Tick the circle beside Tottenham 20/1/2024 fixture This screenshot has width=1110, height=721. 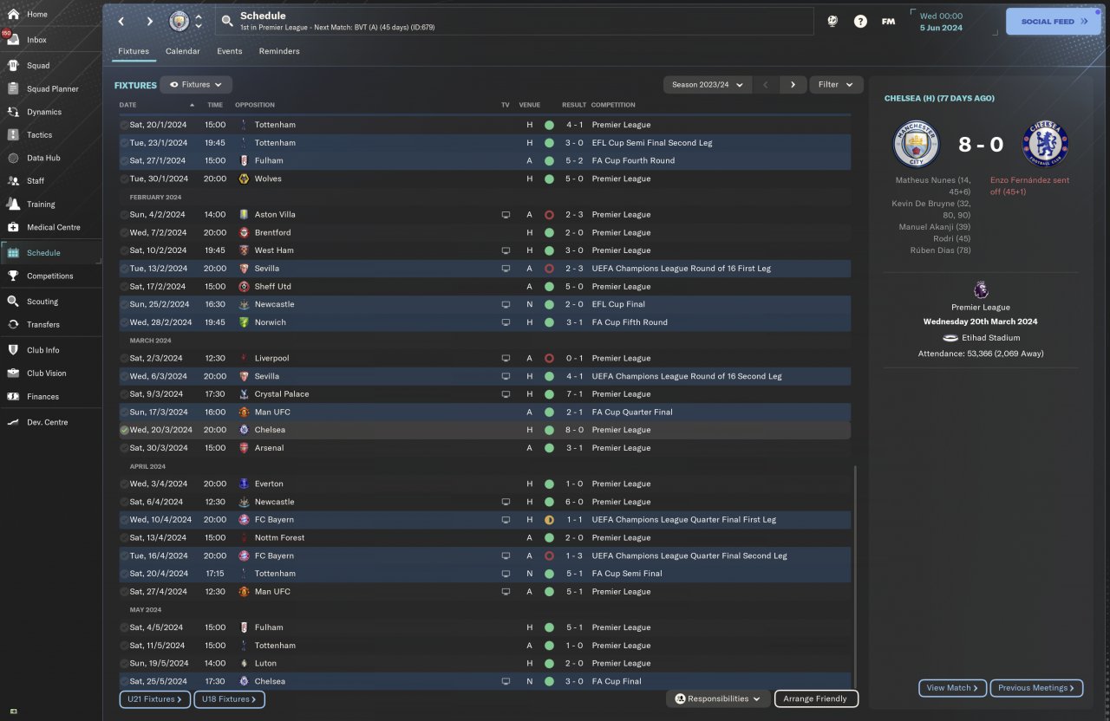point(124,125)
